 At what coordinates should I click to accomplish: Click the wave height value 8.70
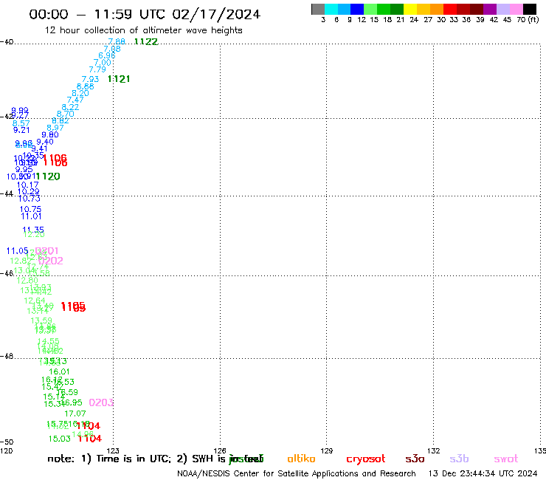pos(66,114)
